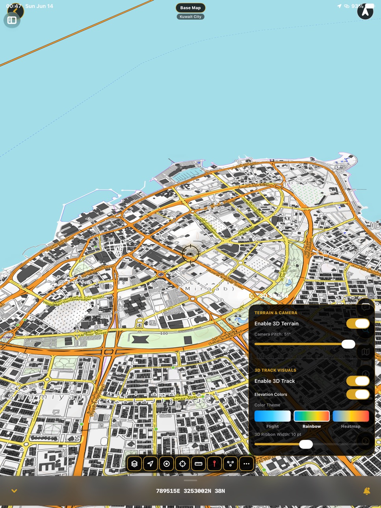Click the Camera Pitch slider thumb

[348, 344]
